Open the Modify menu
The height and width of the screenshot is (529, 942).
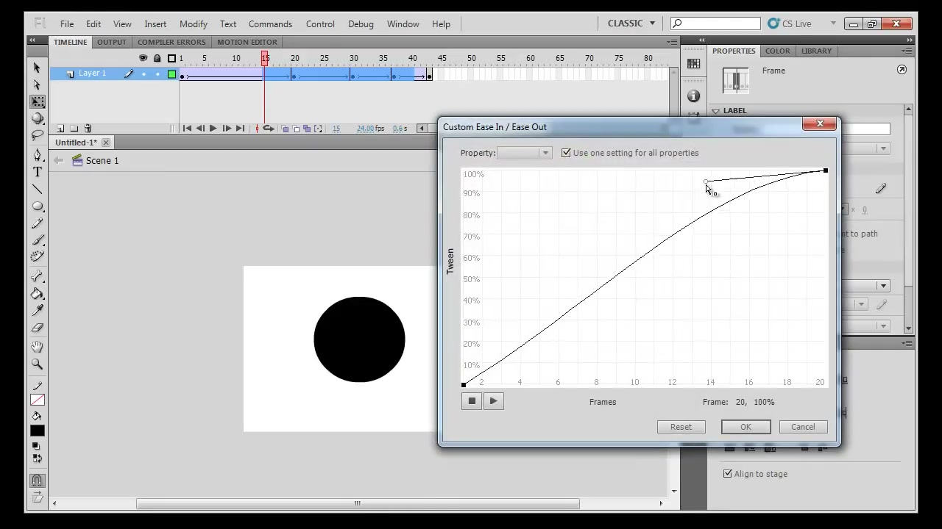coord(194,24)
